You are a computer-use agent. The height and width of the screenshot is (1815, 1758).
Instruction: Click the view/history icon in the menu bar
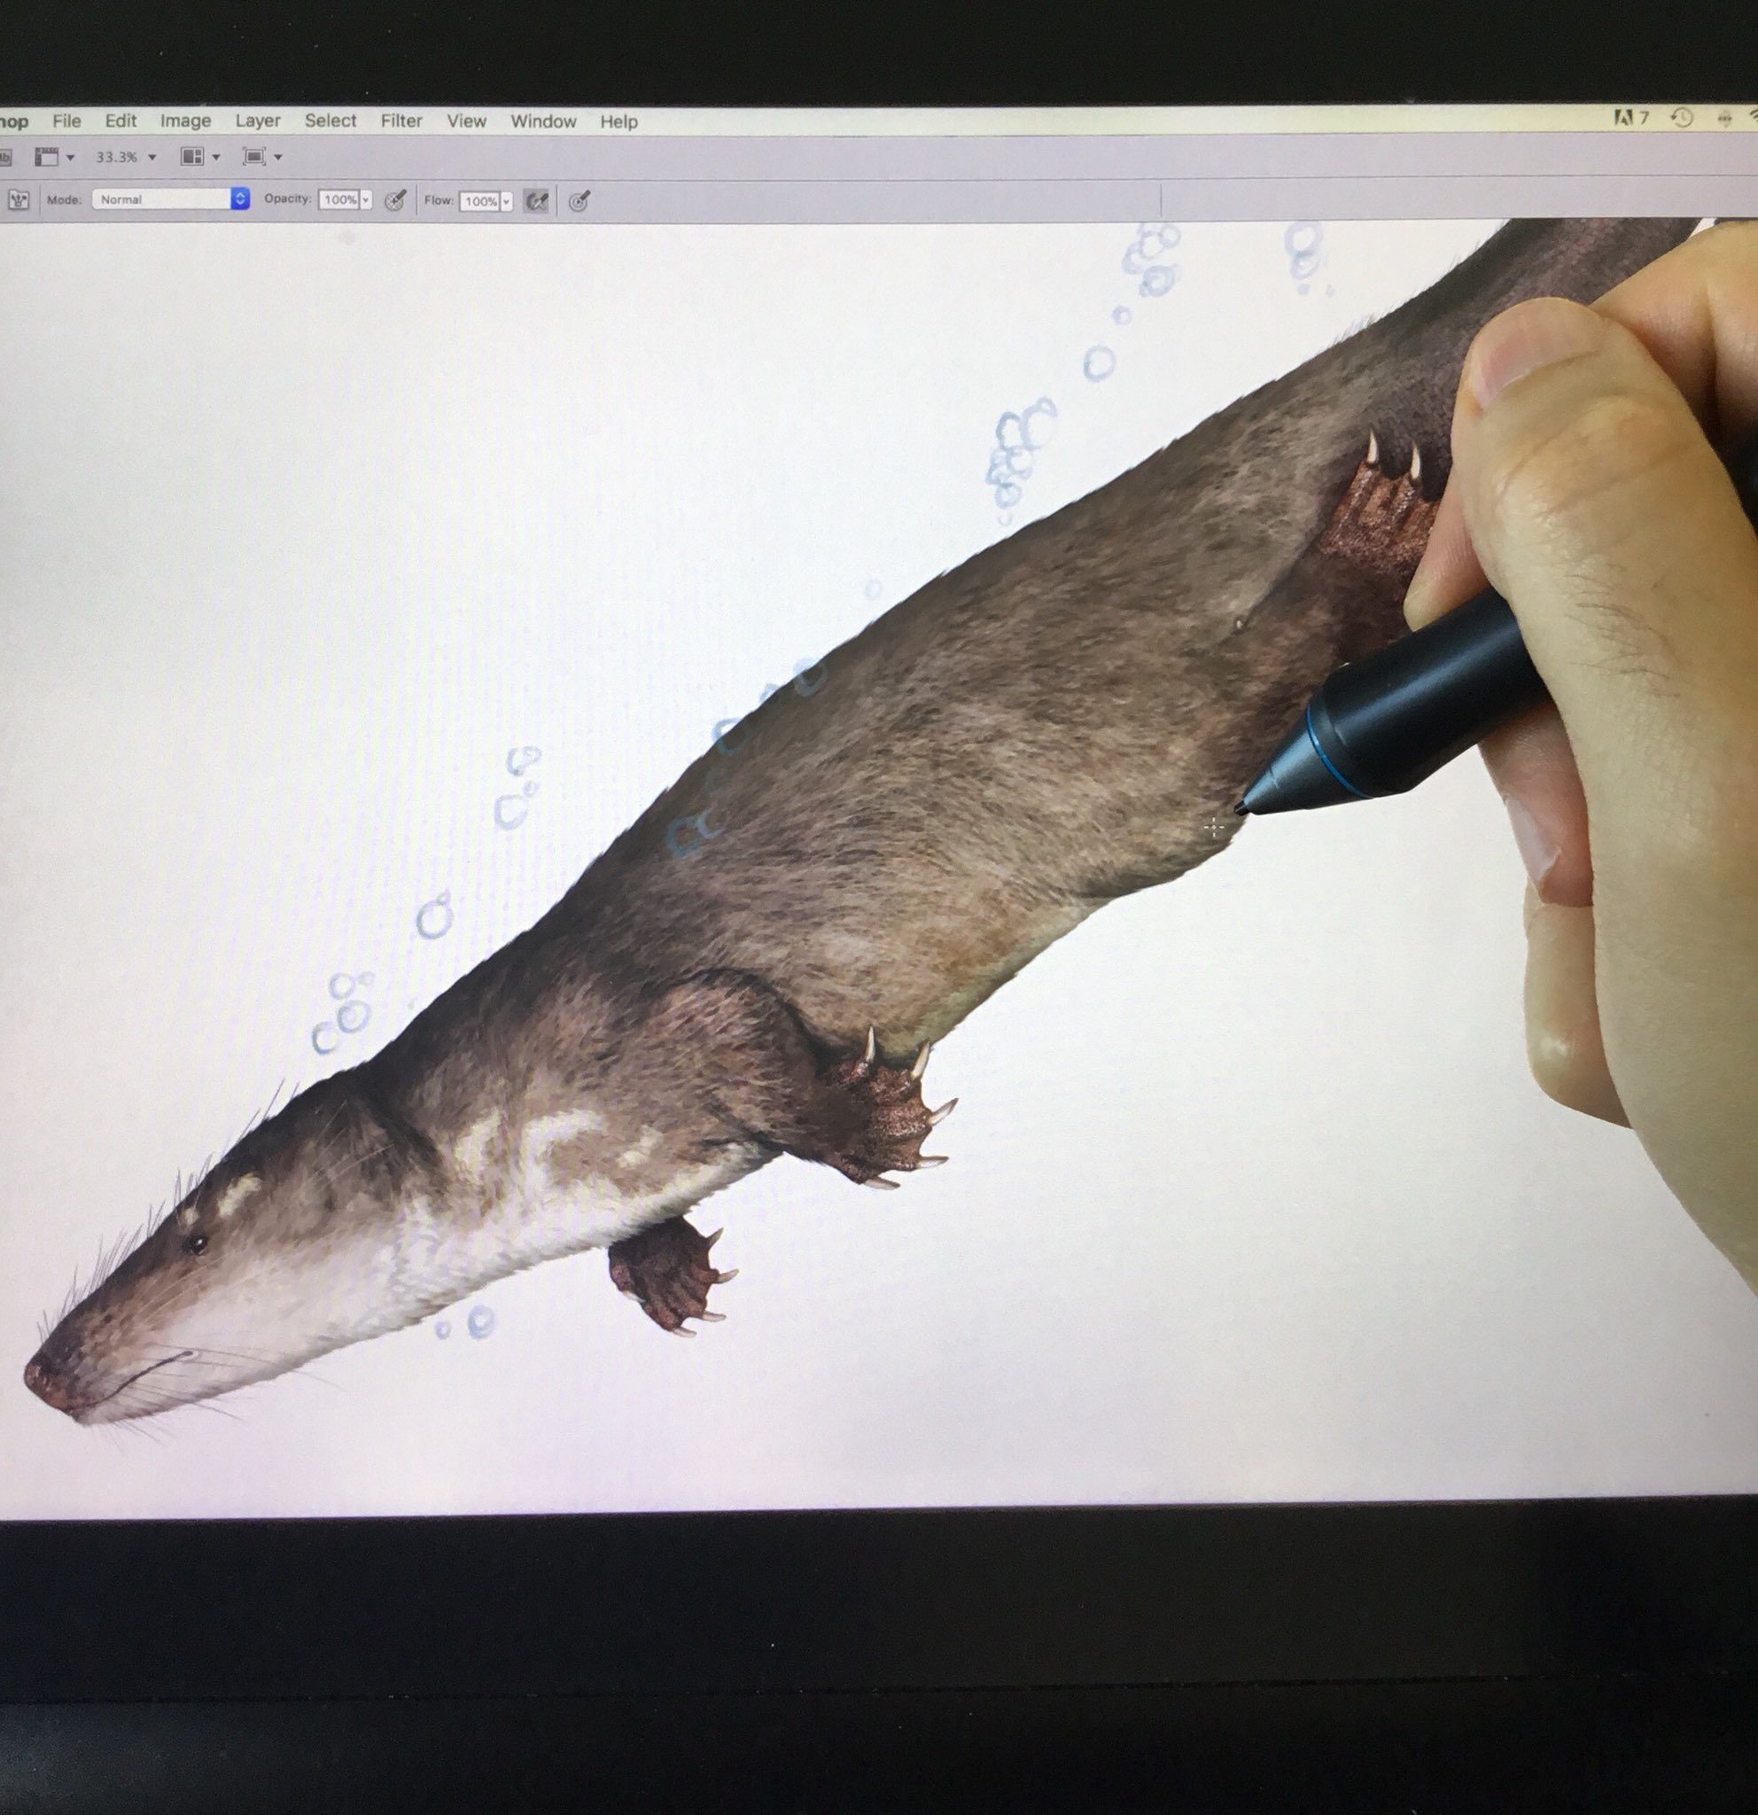point(1683,117)
